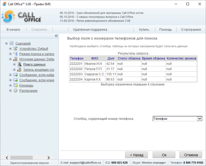Expand the Сценарий node
Viewport: 206px width, 166px height.
click(6, 43)
